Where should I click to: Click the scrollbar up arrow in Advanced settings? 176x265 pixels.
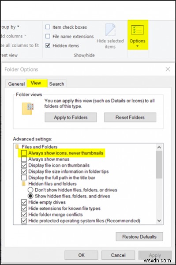[159, 147]
